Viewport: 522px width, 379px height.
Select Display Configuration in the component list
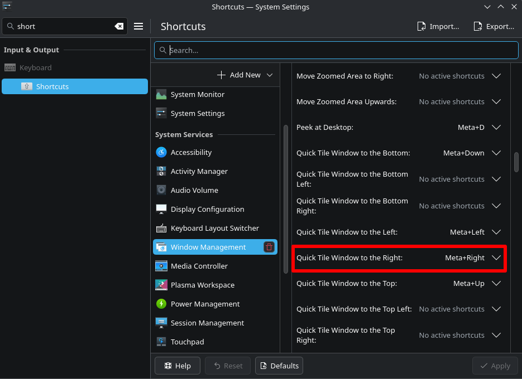point(207,209)
